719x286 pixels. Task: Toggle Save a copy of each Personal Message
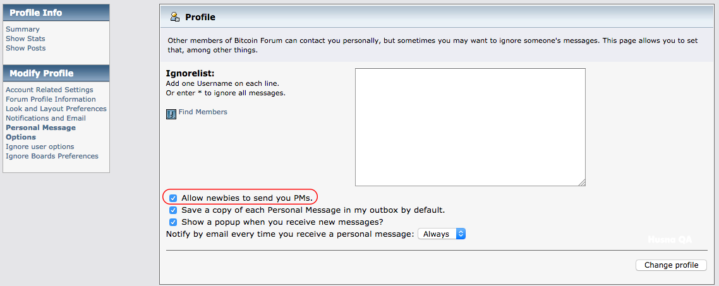[173, 210]
